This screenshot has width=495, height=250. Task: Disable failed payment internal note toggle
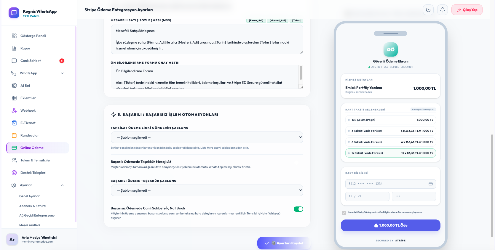pyautogui.click(x=298, y=209)
